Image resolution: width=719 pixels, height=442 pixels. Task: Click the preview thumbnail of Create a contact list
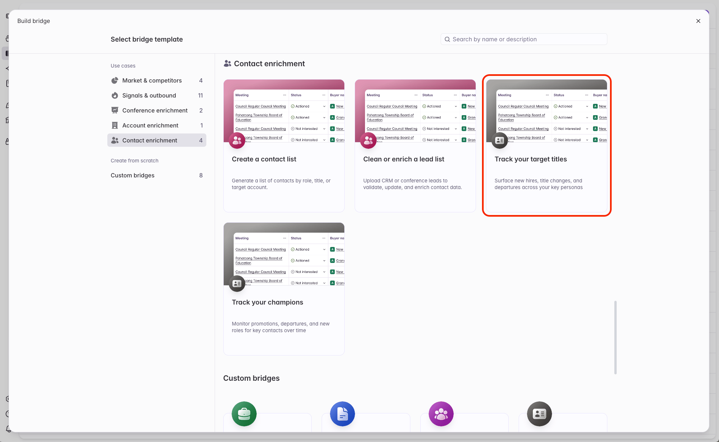click(x=284, y=111)
